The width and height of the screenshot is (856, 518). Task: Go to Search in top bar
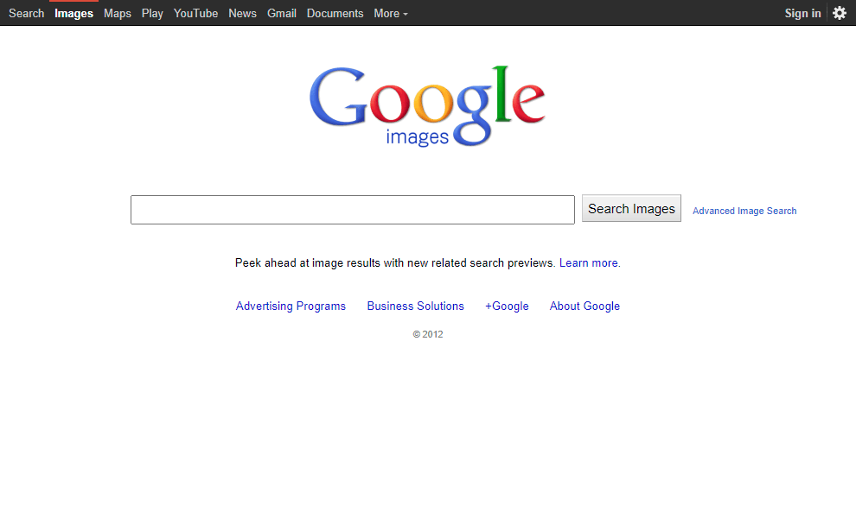26,13
